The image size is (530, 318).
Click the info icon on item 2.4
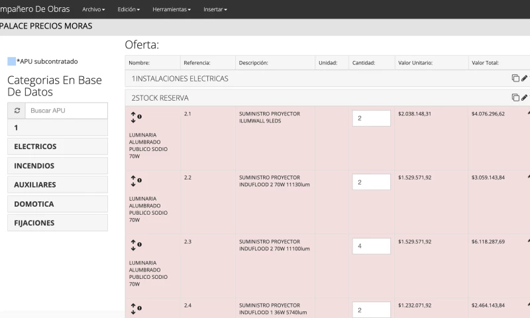(x=139, y=308)
